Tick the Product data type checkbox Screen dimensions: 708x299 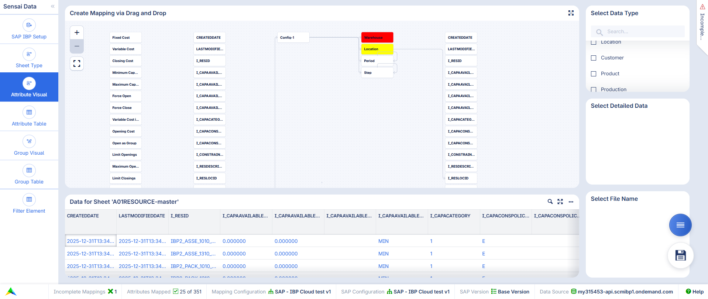594,74
